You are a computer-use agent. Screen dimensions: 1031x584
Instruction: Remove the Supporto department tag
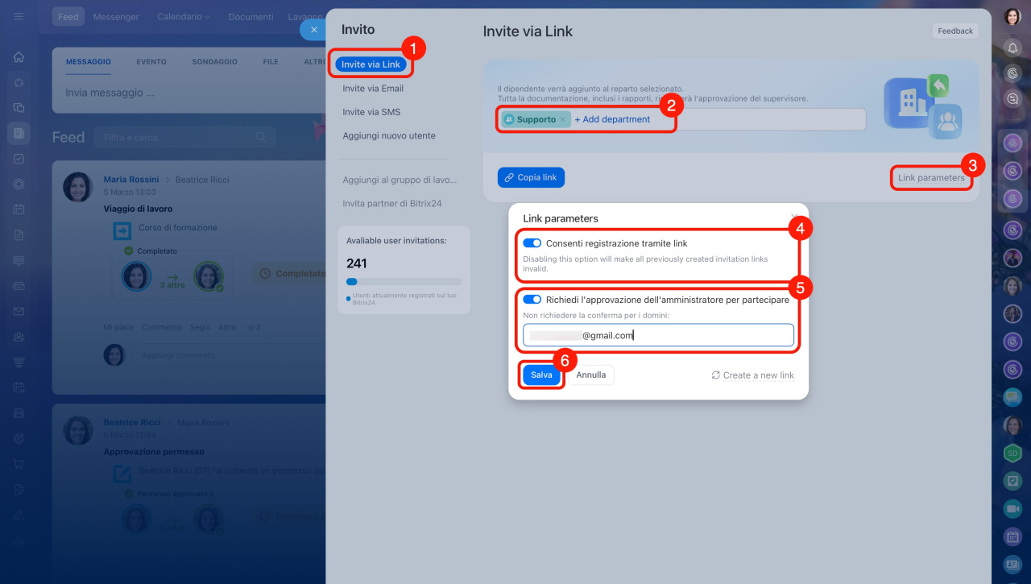pyautogui.click(x=563, y=119)
